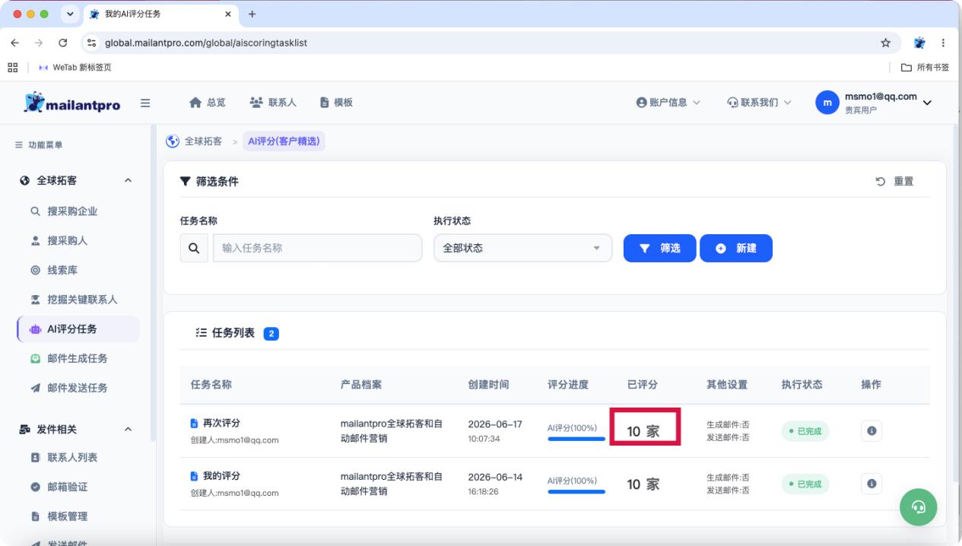Open 总览 home in top navigation
The width and height of the screenshot is (962, 546).
pos(208,103)
